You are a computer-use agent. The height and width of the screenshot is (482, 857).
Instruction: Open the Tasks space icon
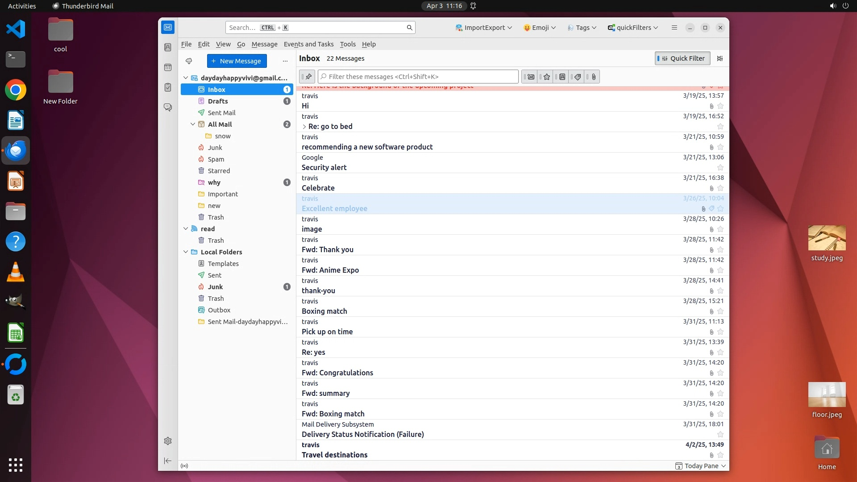pyautogui.click(x=168, y=87)
